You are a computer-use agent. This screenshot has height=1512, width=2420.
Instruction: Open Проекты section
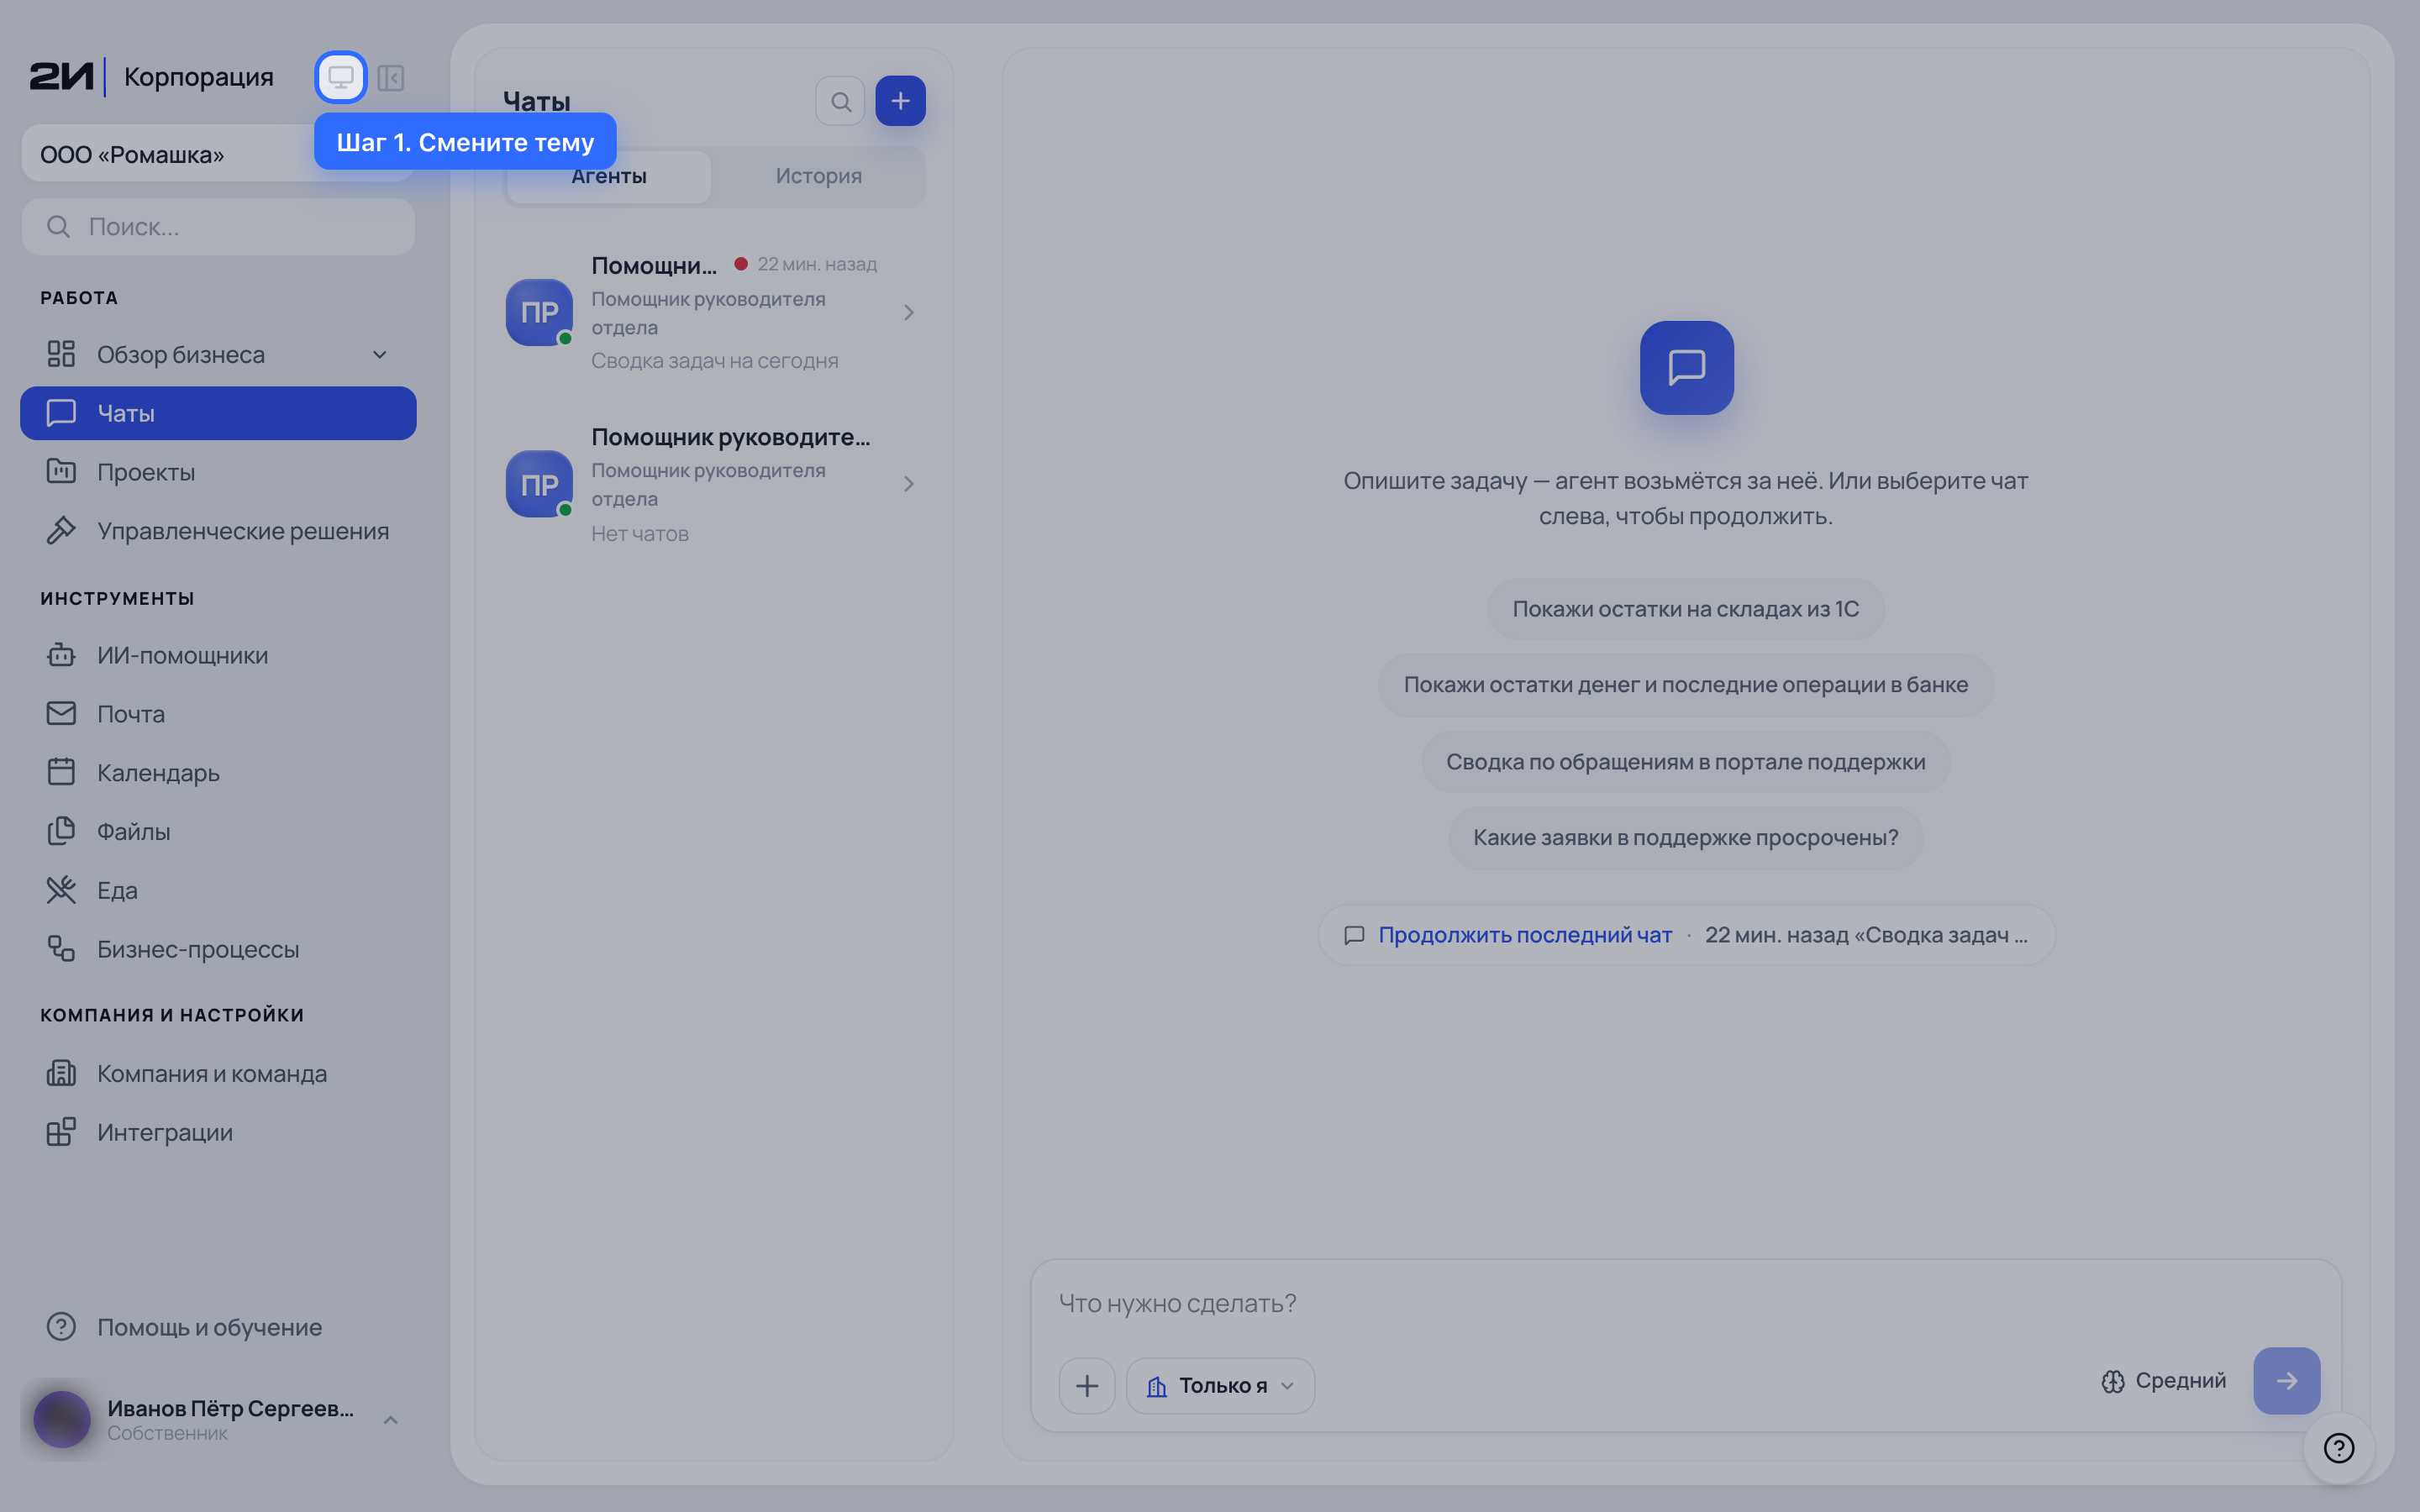coord(218,472)
